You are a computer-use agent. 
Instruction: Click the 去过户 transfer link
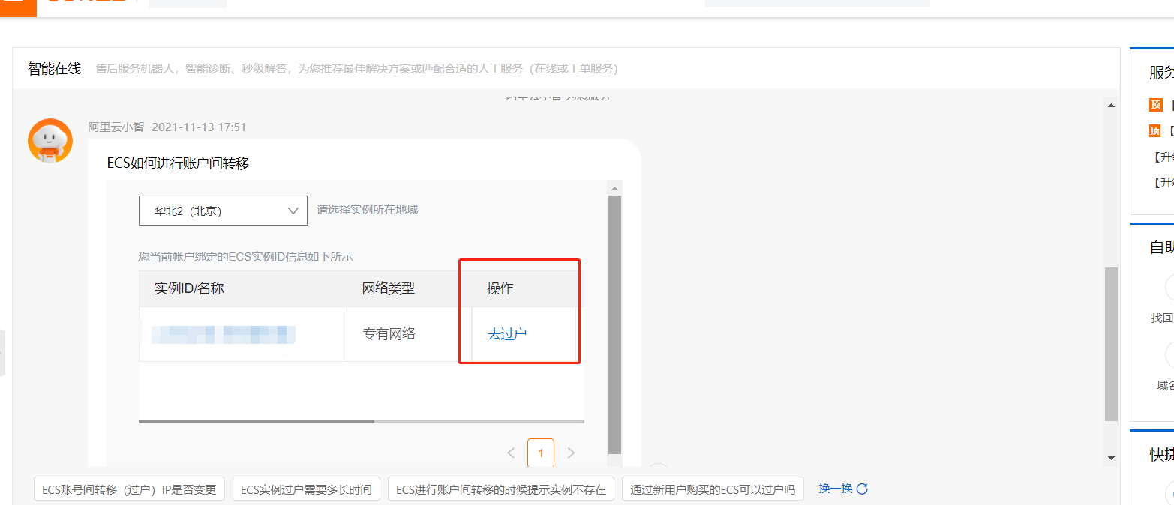click(507, 334)
